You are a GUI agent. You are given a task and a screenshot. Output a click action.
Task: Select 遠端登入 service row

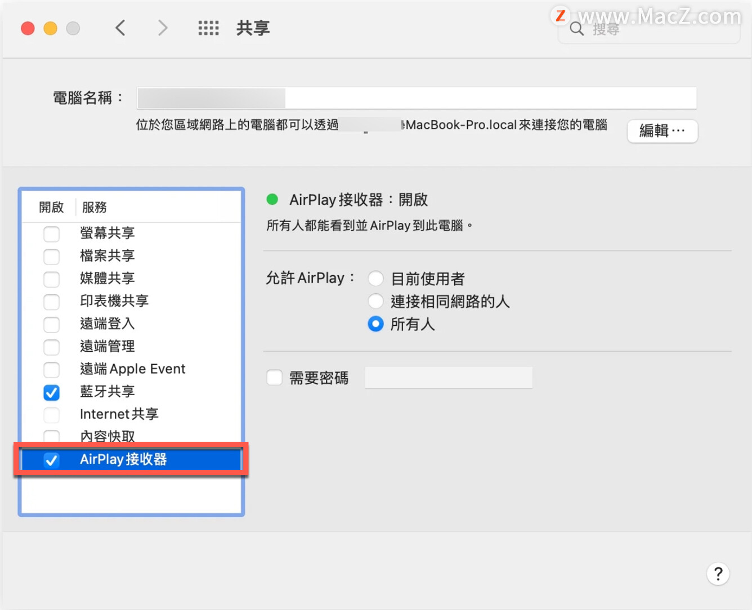tap(132, 324)
